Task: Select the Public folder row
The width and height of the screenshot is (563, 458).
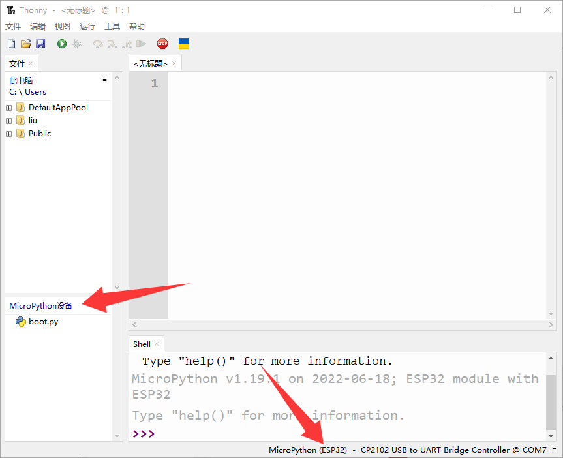Action: [x=59, y=134]
